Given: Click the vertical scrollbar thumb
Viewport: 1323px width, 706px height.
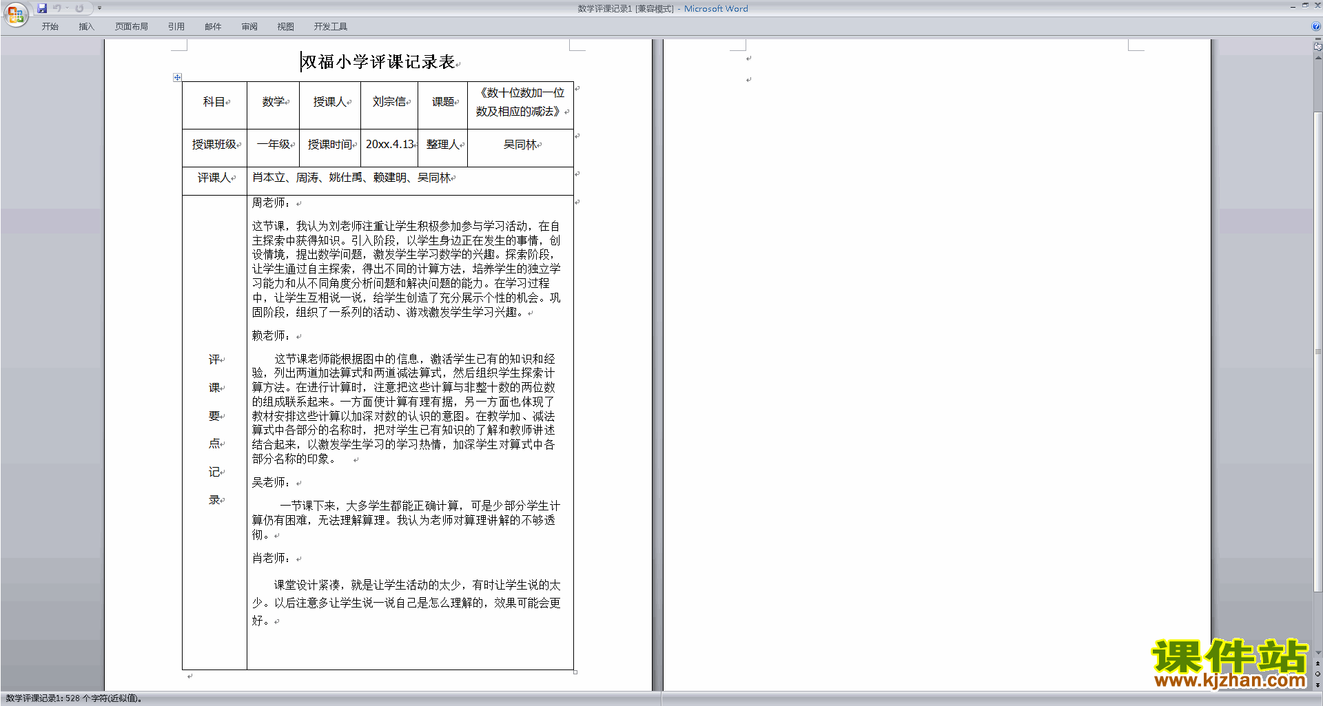Looking at the screenshot, I should pos(1317,351).
